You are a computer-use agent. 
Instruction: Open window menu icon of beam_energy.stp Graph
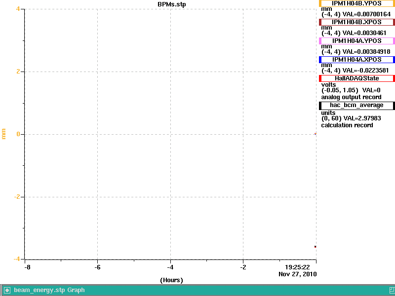coord(7,290)
